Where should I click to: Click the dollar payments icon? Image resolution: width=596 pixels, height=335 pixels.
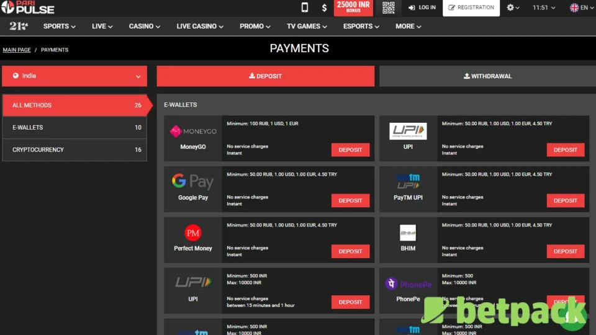point(324,7)
